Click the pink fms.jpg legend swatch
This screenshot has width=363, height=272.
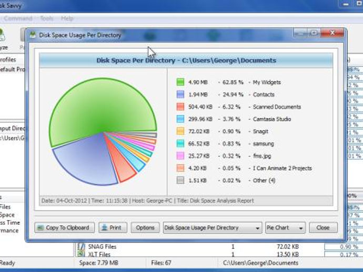coord(180,156)
